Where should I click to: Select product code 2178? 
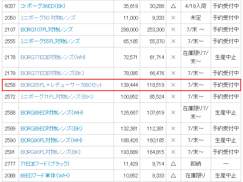[x=10, y=57]
